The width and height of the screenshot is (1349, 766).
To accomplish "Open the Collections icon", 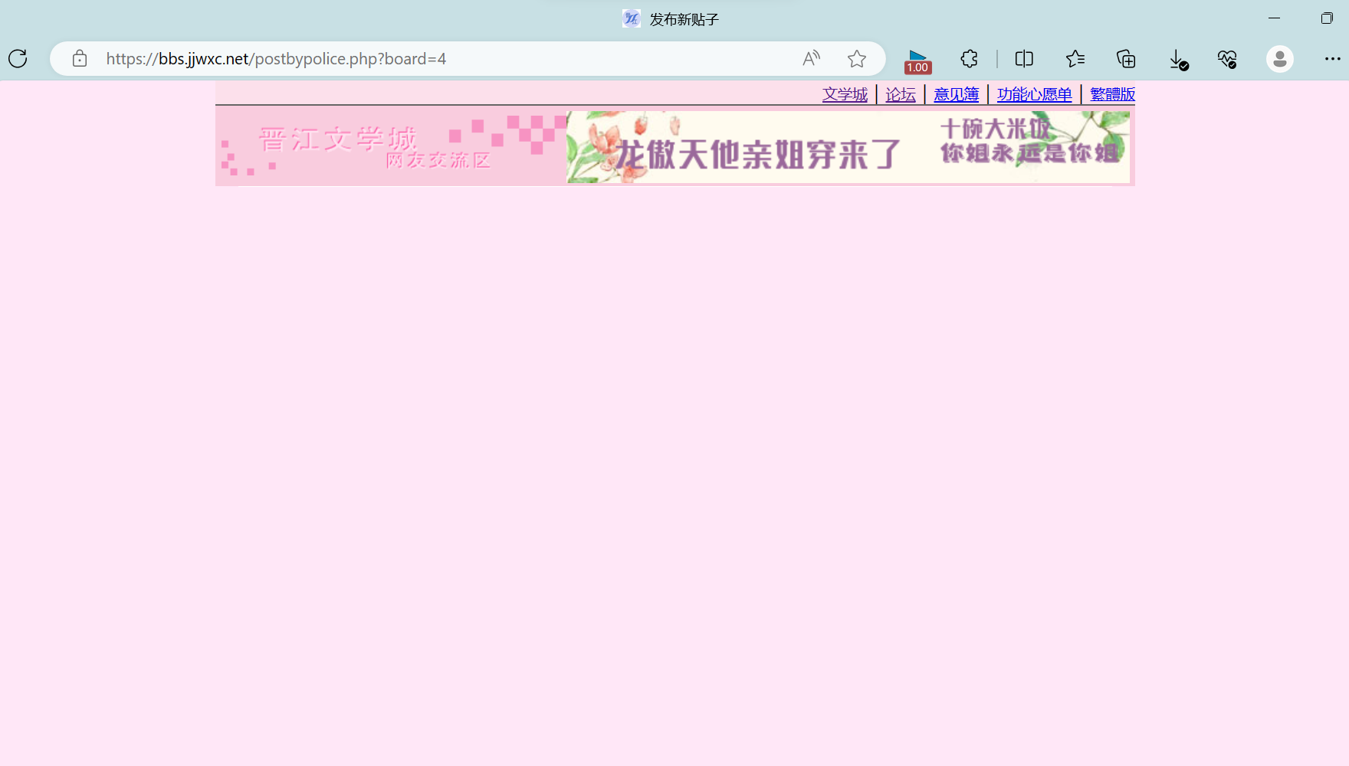I will (1126, 59).
